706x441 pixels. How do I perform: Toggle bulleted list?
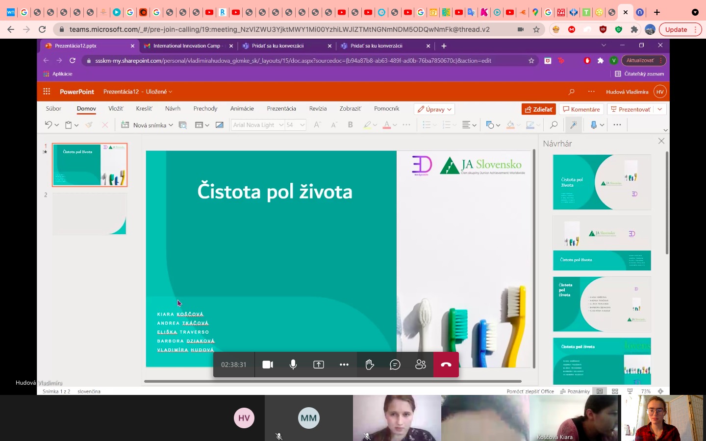tap(427, 125)
